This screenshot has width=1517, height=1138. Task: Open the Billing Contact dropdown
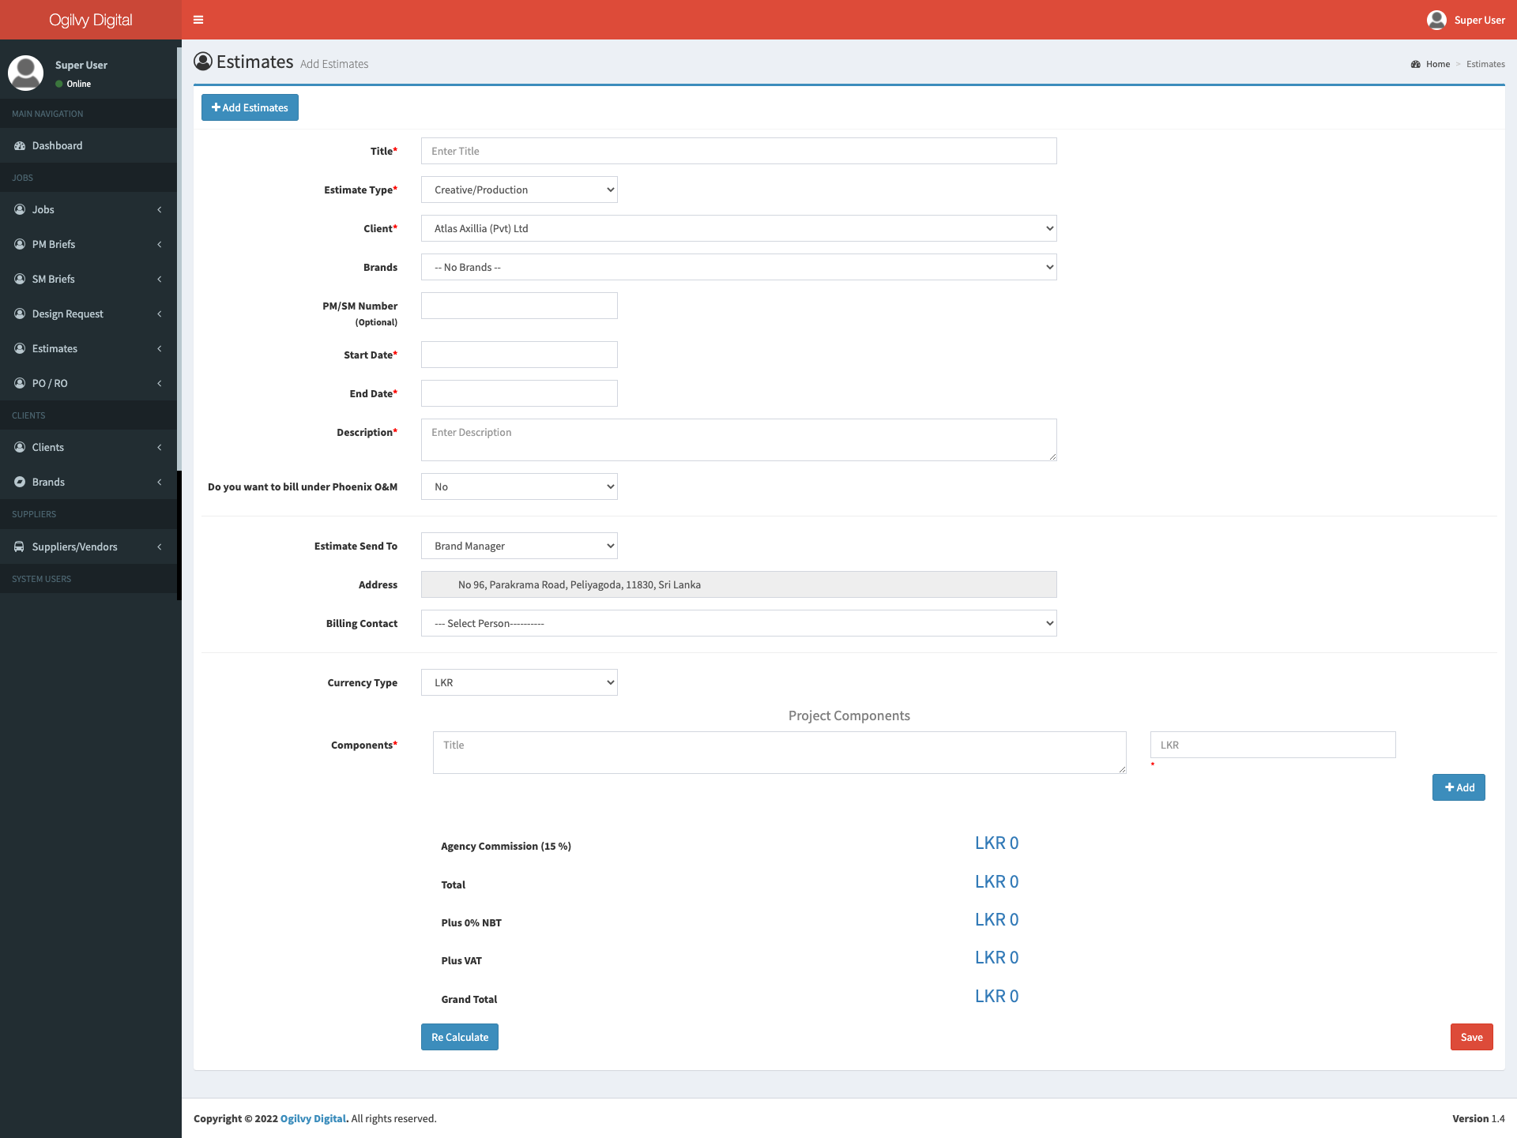pyautogui.click(x=739, y=623)
